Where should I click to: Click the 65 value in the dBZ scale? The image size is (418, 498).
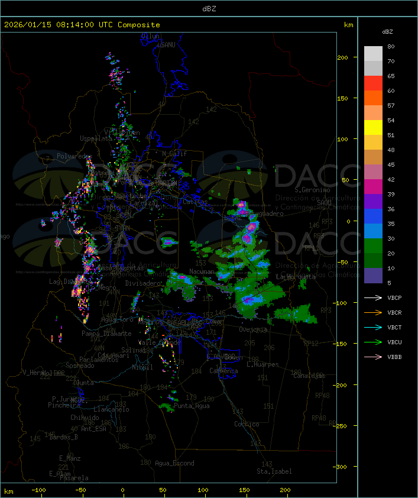click(x=391, y=76)
